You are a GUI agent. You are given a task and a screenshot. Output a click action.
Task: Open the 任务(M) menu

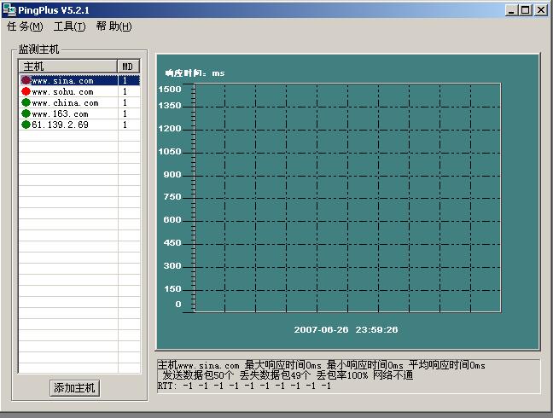coord(25,26)
